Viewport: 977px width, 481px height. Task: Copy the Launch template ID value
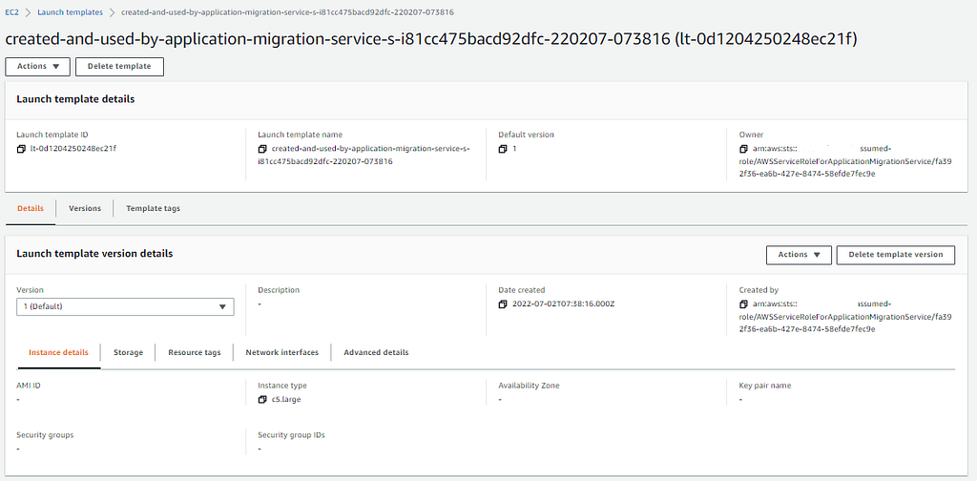click(x=21, y=150)
